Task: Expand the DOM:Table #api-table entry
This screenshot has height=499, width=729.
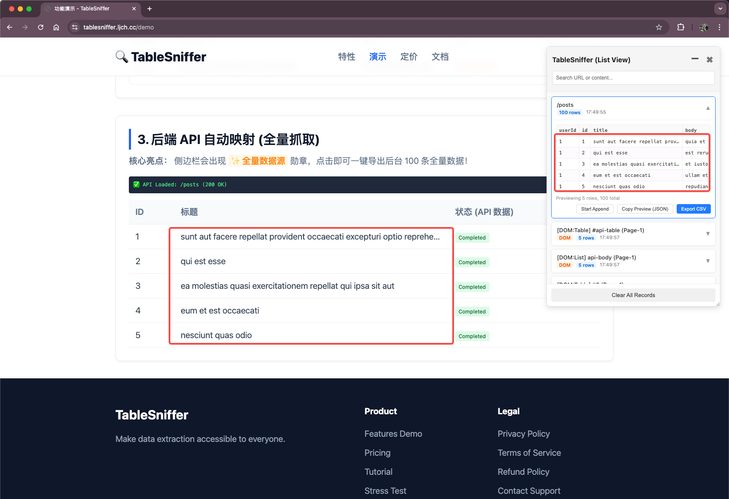Action: coord(708,234)
